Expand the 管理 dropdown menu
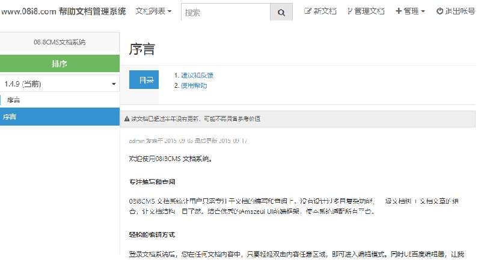The height and width of the screenshot is (262, 481). click(x=410, y=11)
